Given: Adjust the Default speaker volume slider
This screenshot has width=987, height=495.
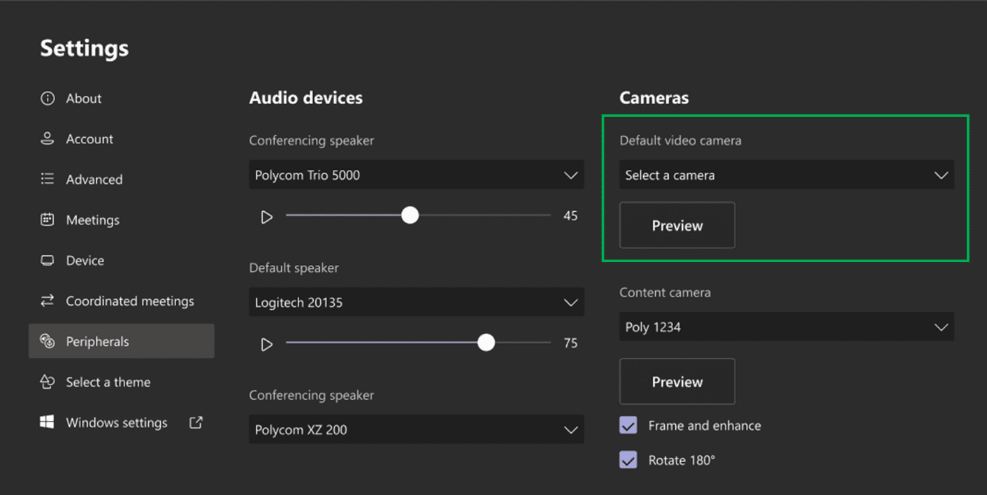Looking at the screenshot, I should (x=486, y=343).
